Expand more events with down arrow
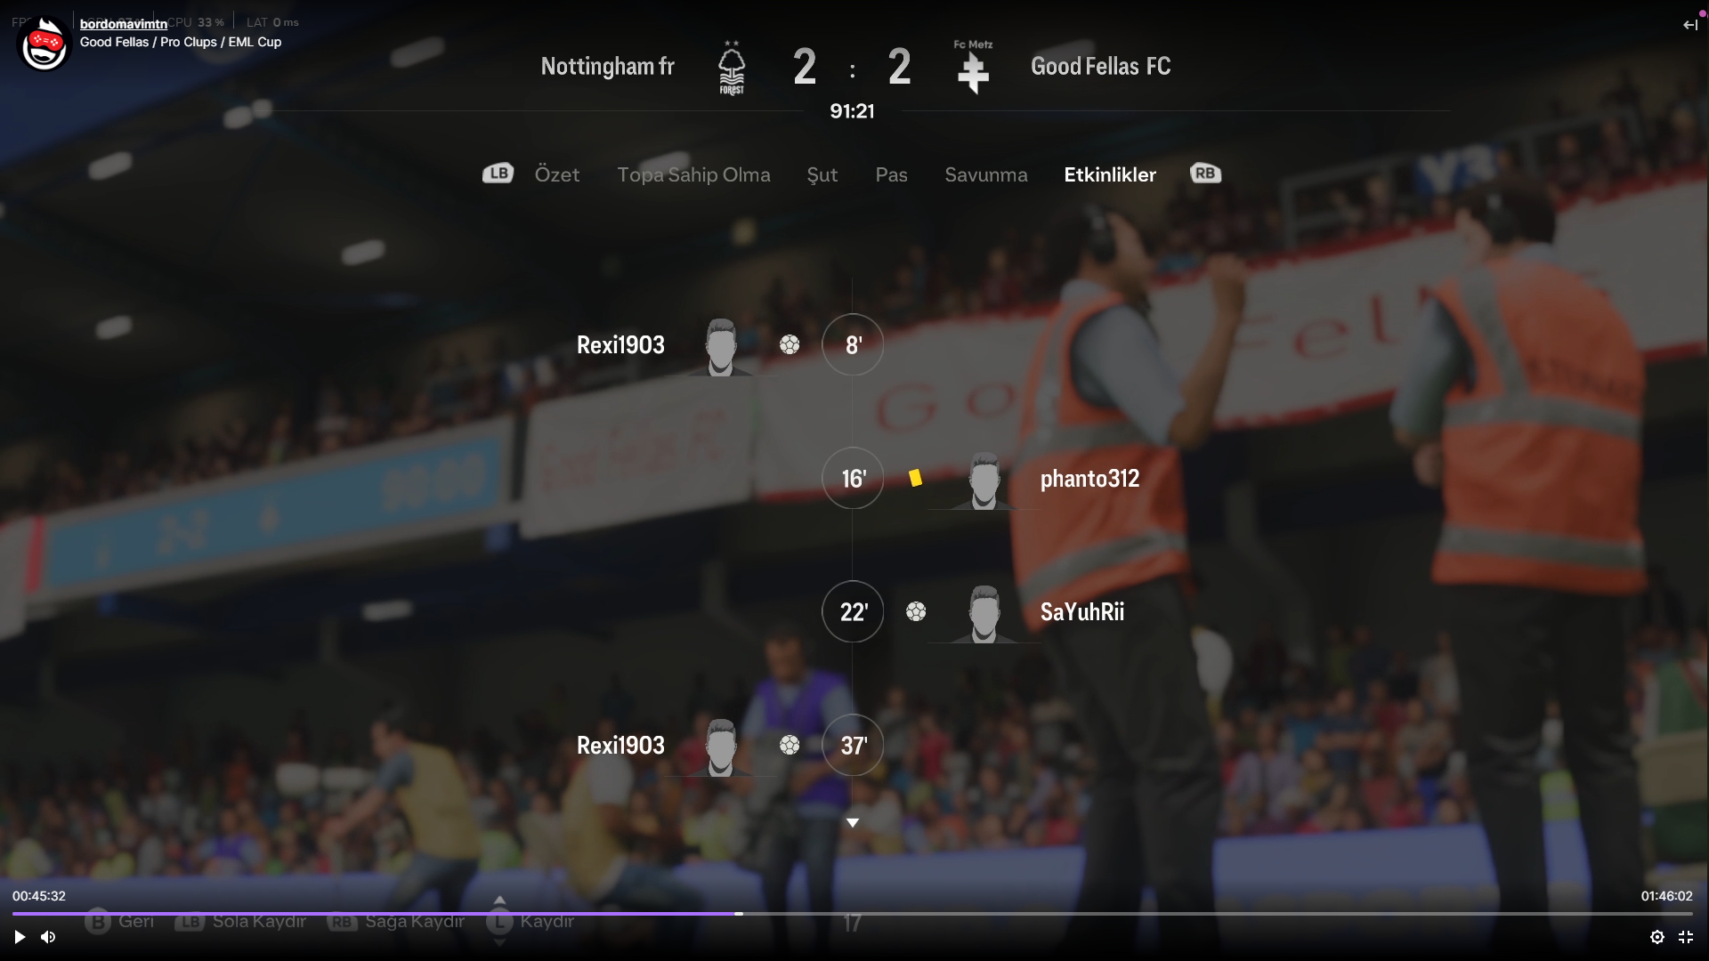1709x961 pixels. (852, 823)
